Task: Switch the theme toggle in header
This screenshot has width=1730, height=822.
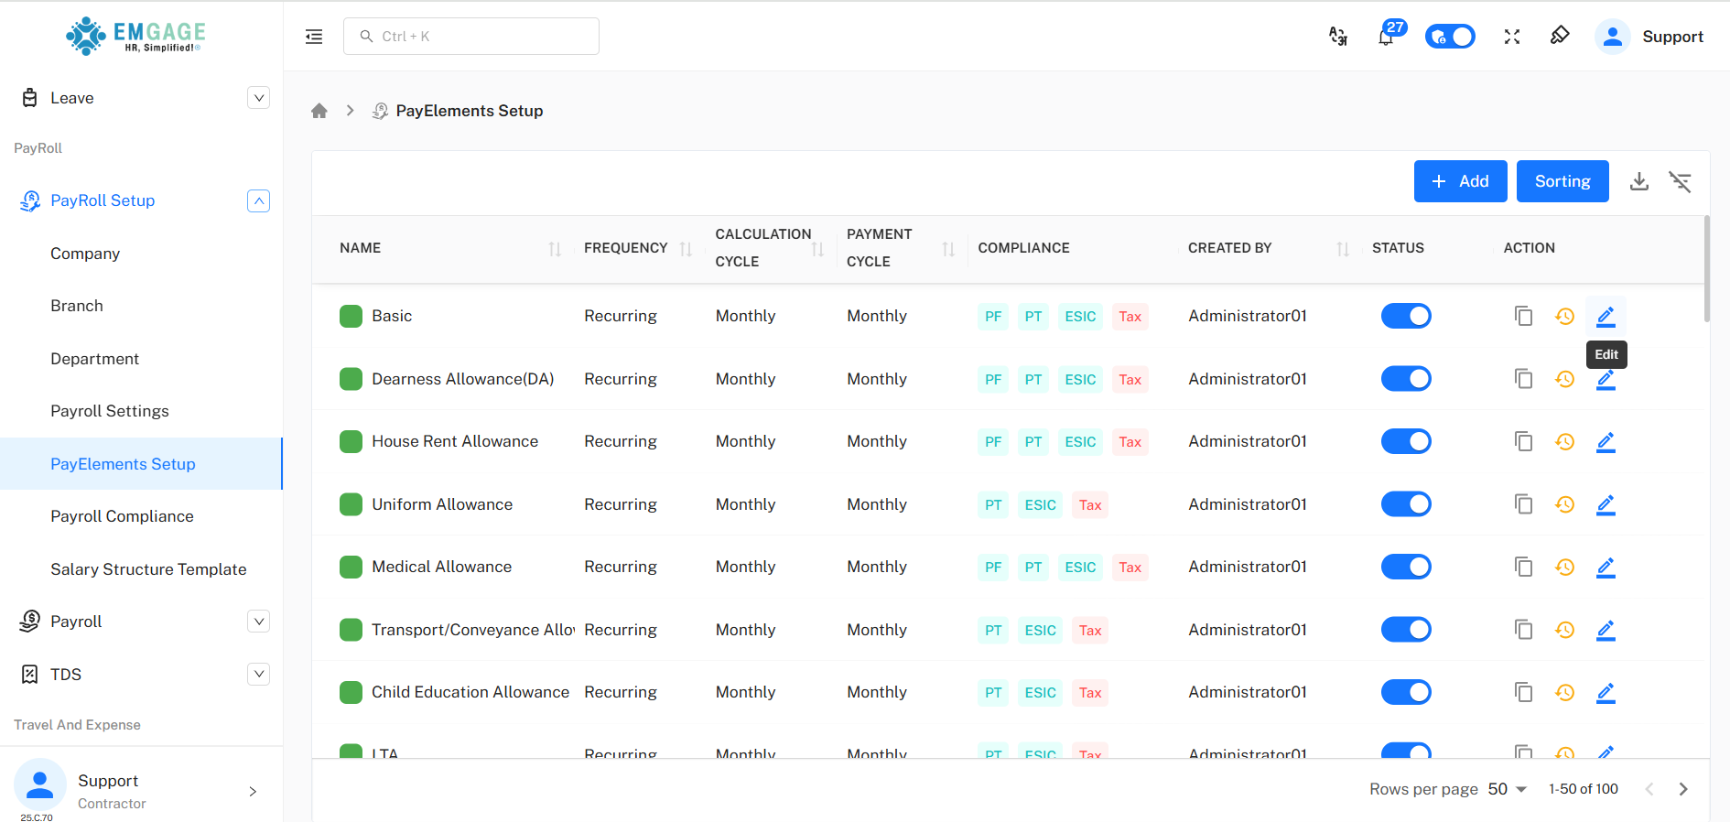Action: coord(1450,37)
